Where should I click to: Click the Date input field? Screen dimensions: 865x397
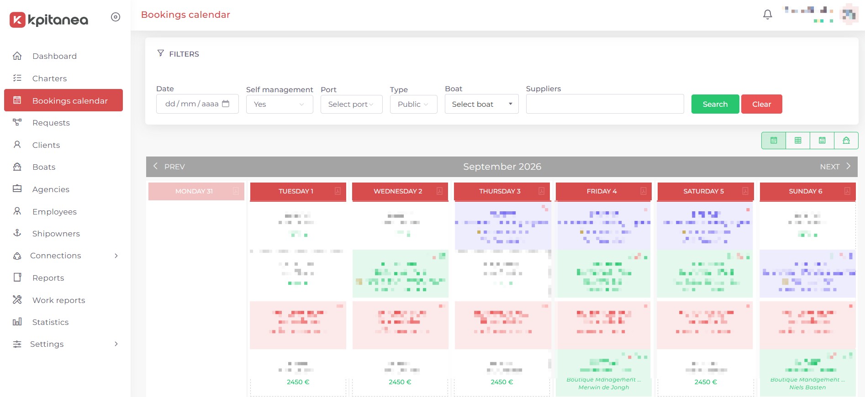click(x=197, y=104)
